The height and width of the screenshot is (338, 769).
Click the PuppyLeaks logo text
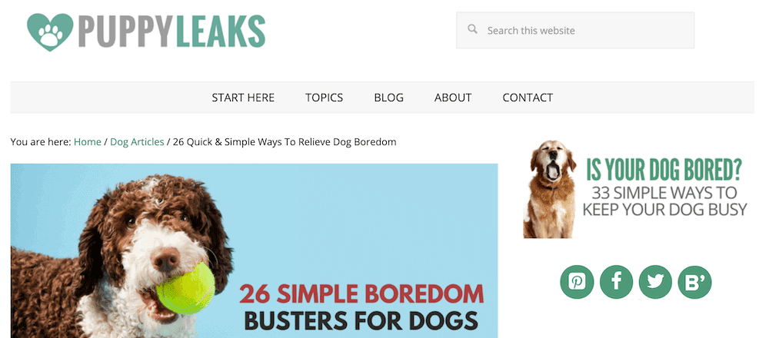[x=171, y=31]
